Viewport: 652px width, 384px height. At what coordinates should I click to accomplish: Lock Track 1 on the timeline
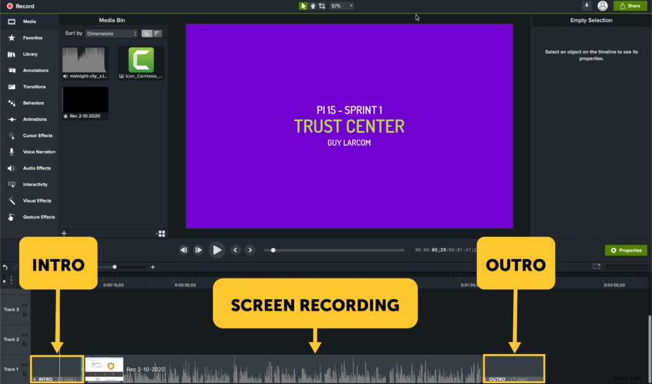coord(24,374)
